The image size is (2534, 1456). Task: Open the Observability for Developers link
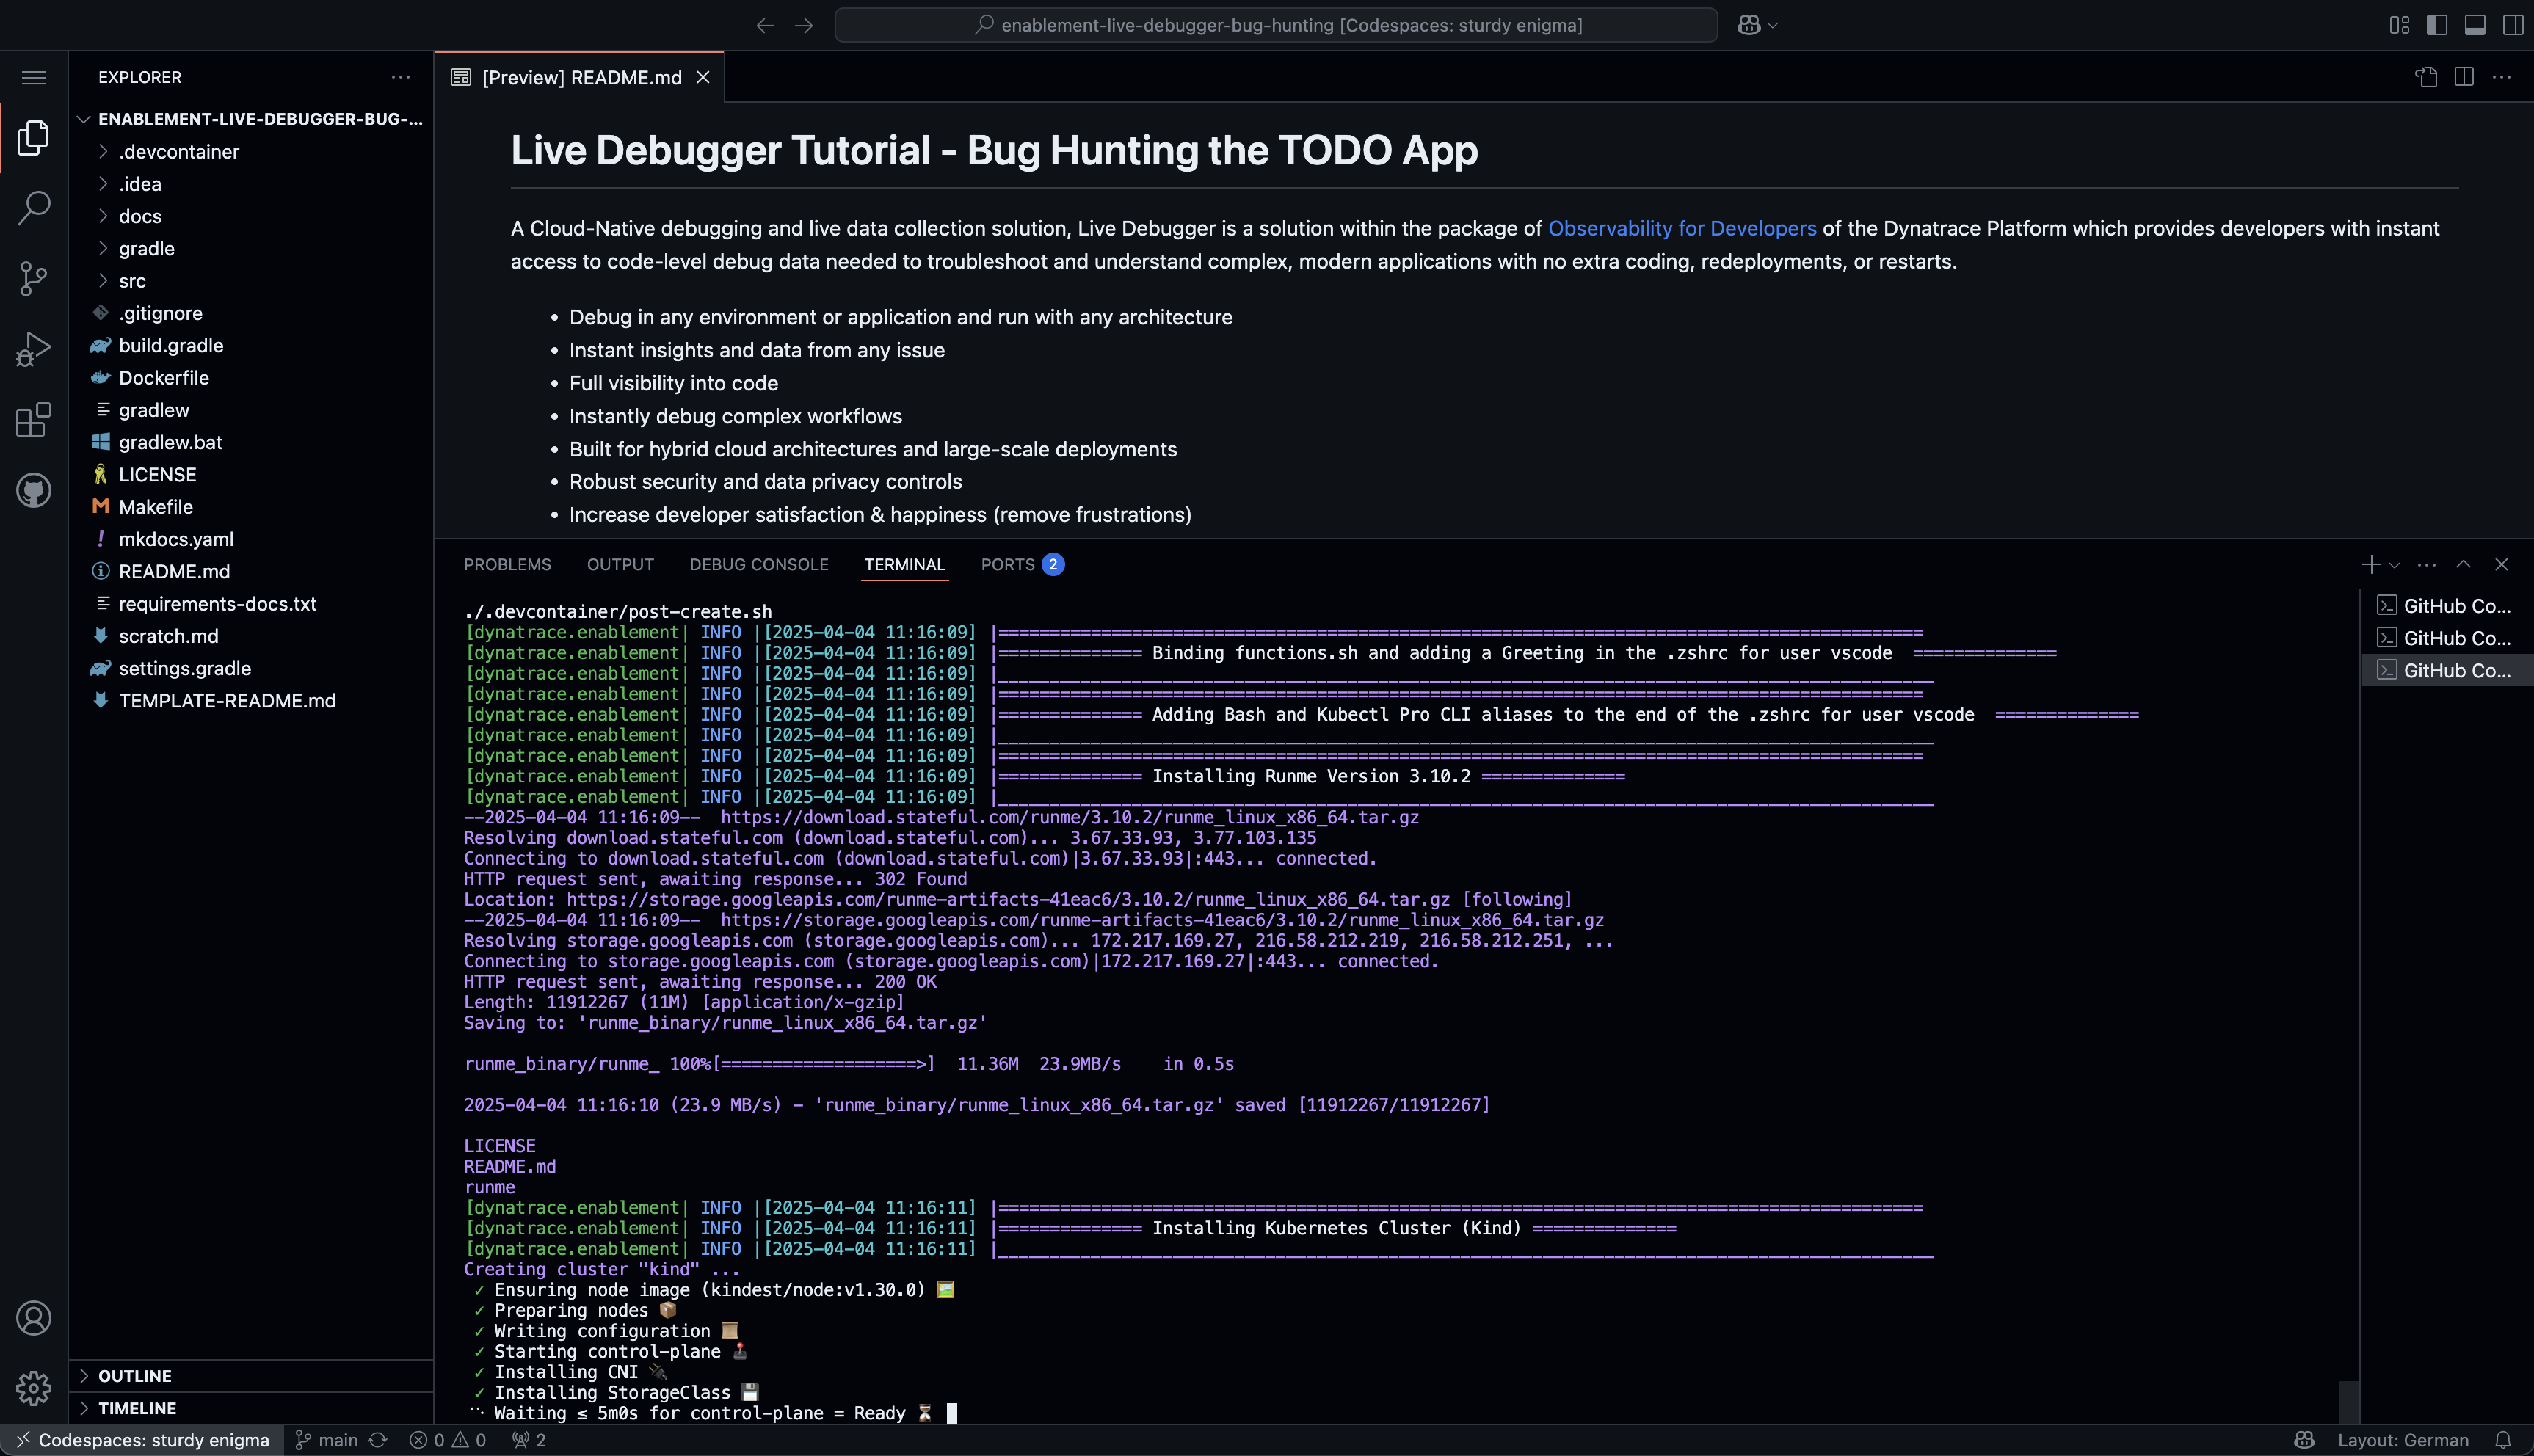coord(1681,228)
